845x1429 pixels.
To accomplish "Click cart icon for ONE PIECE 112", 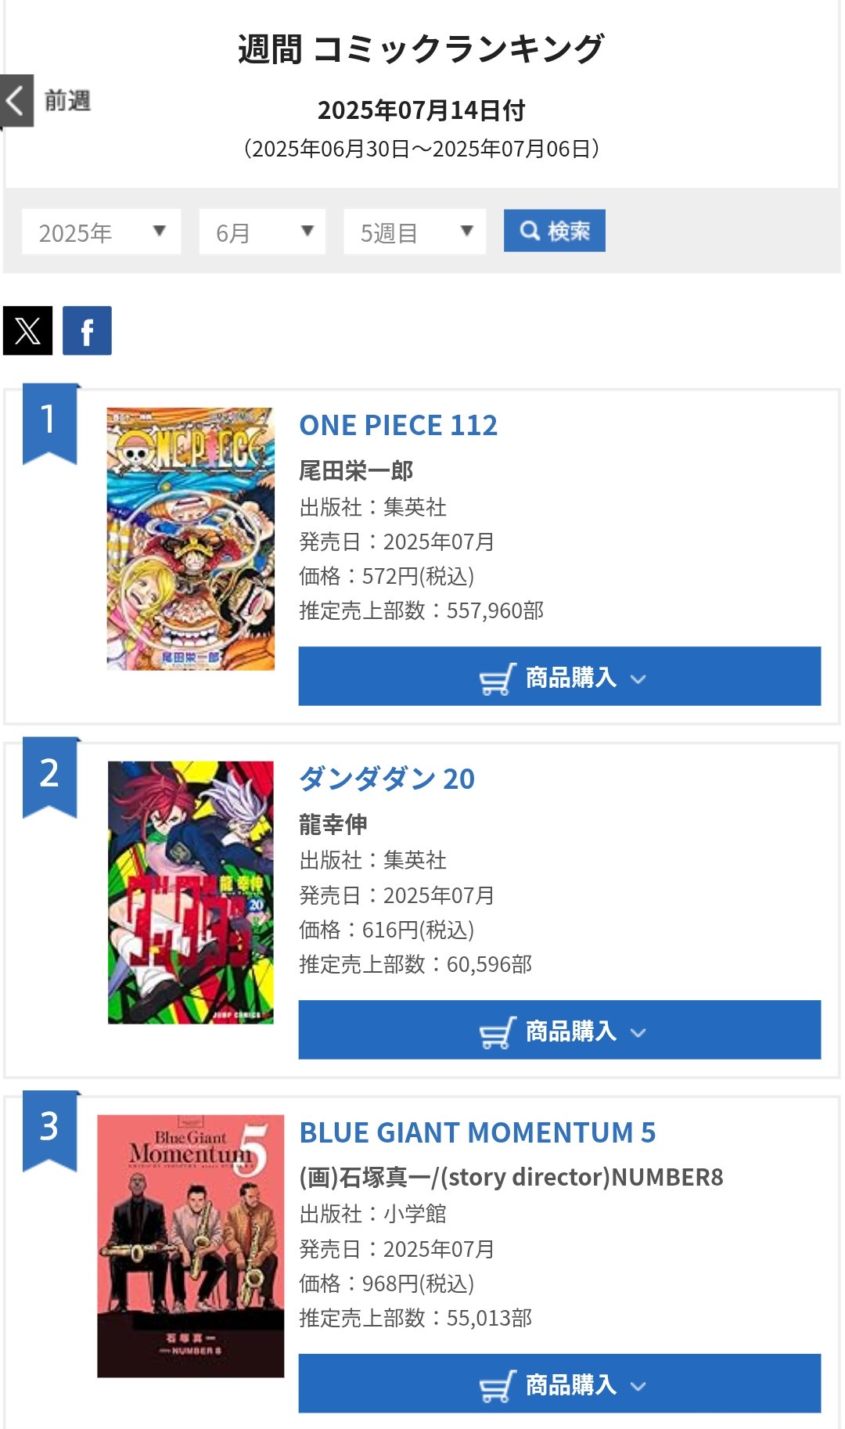I will pos(497,679).
